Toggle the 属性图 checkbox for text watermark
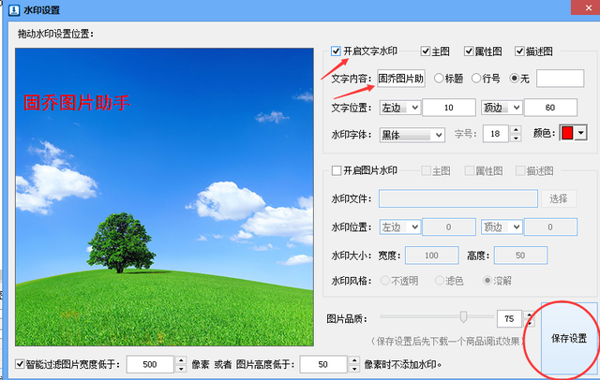 click(469, 51)
